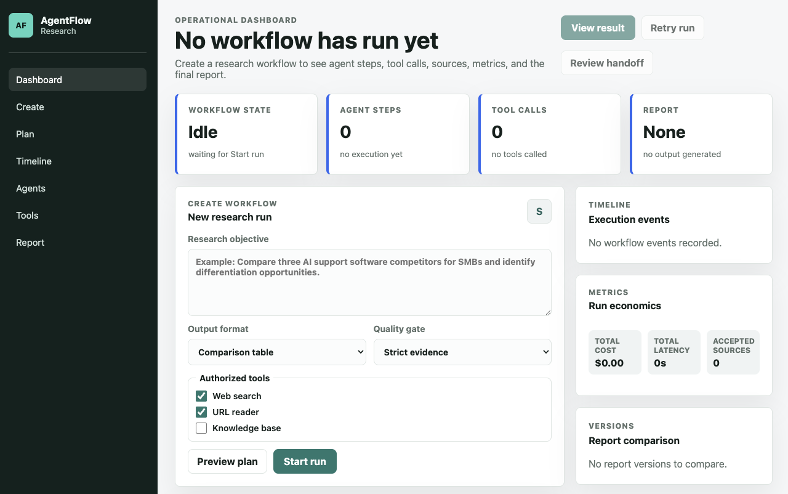Open the Quality gate dropdown
788x494 pixels.
462,352
